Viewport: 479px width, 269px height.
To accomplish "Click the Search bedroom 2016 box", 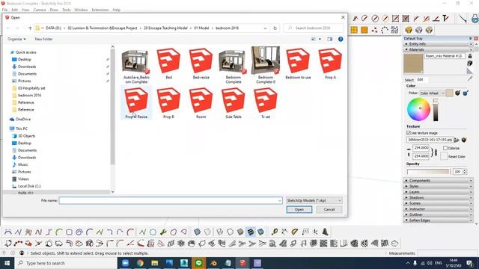I will pos(314,28).
